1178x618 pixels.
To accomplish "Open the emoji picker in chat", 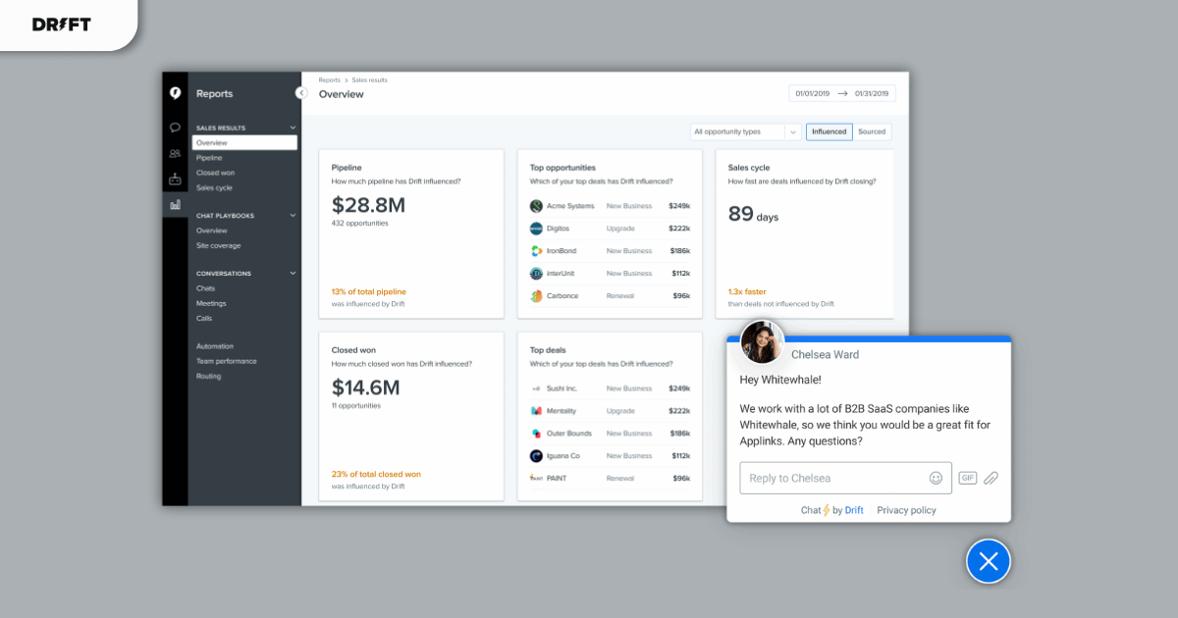I will click(x=936, y=478).
